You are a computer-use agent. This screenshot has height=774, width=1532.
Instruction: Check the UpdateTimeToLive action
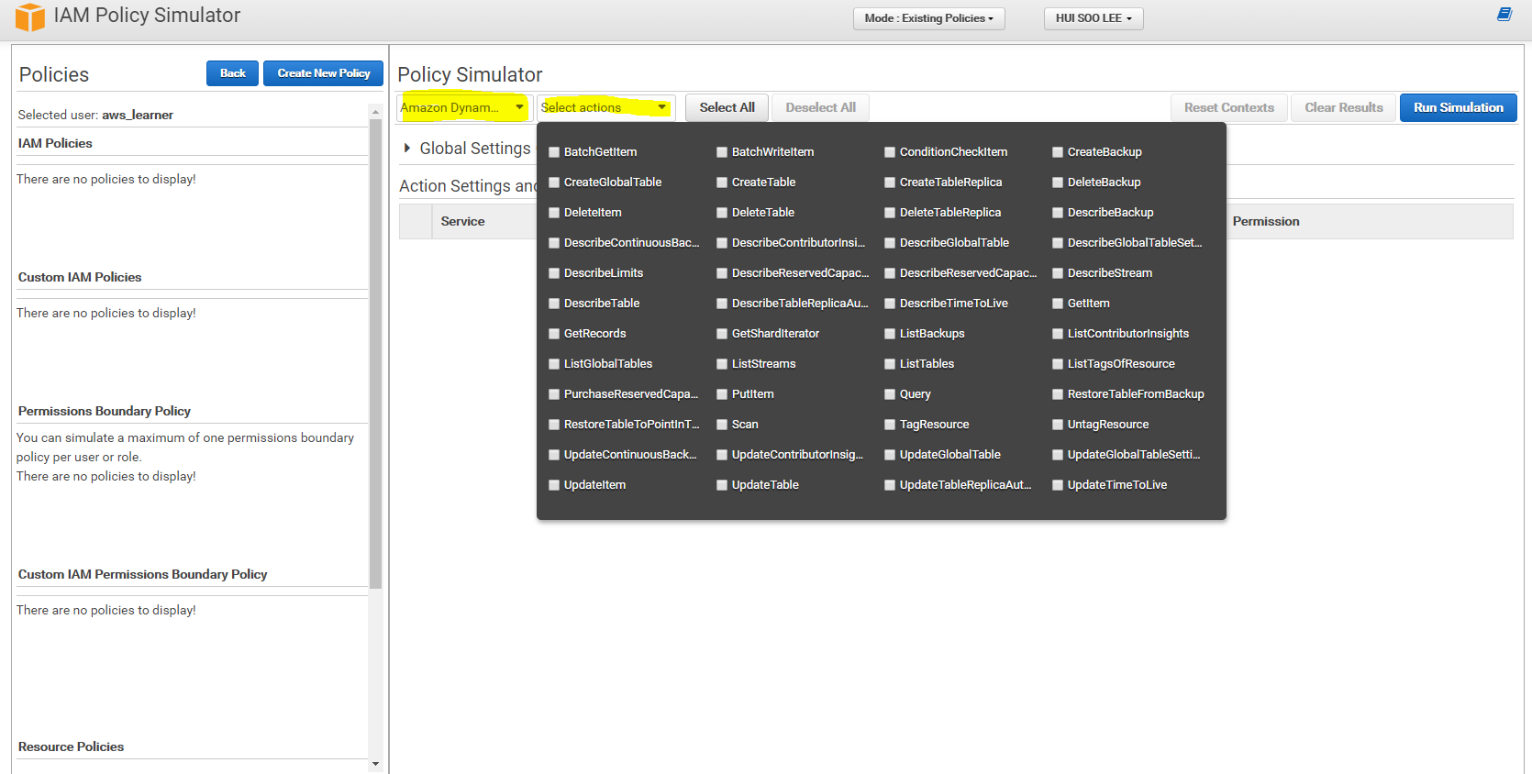(1058, 485)
